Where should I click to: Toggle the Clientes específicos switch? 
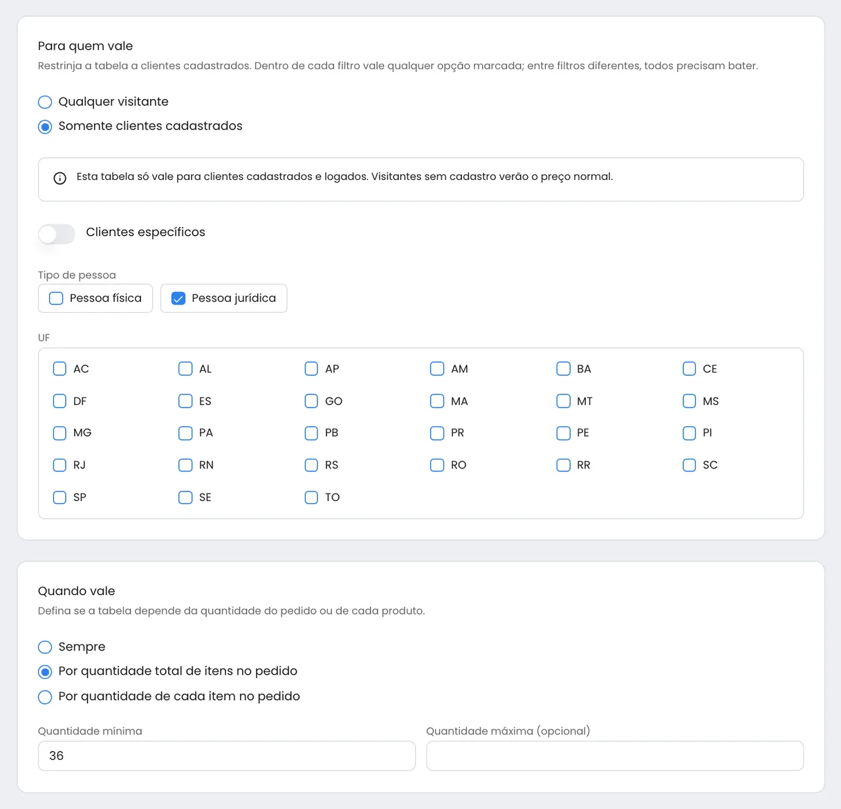point(57,234)
